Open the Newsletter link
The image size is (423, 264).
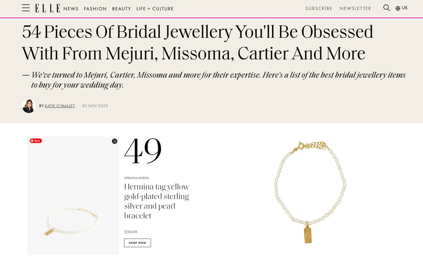(x=355, y=8)
